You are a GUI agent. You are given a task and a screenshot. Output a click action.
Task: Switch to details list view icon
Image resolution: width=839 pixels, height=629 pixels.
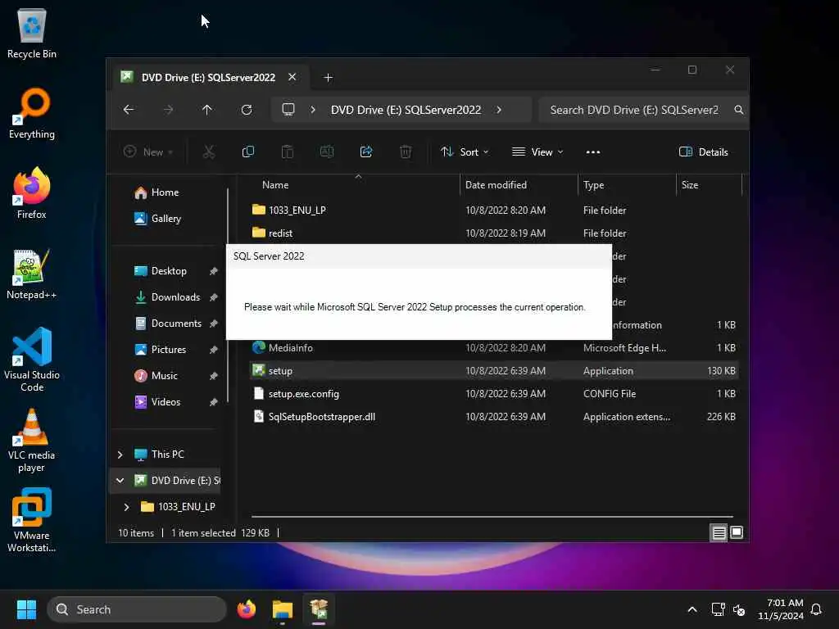point(719,532)
